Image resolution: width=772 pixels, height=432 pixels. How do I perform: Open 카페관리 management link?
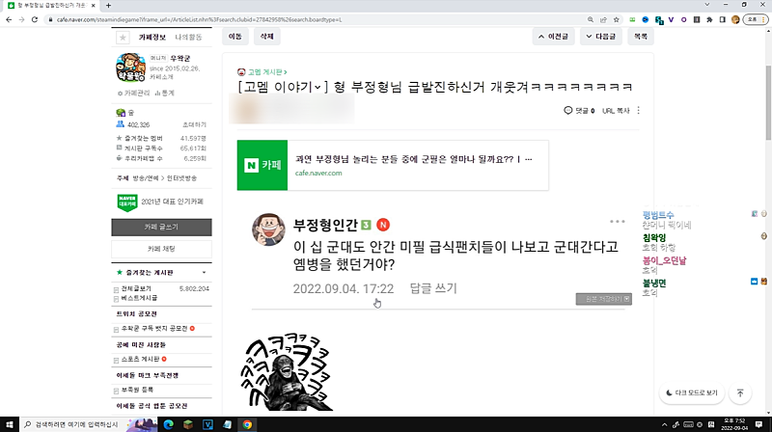click(x=133, y=93)
